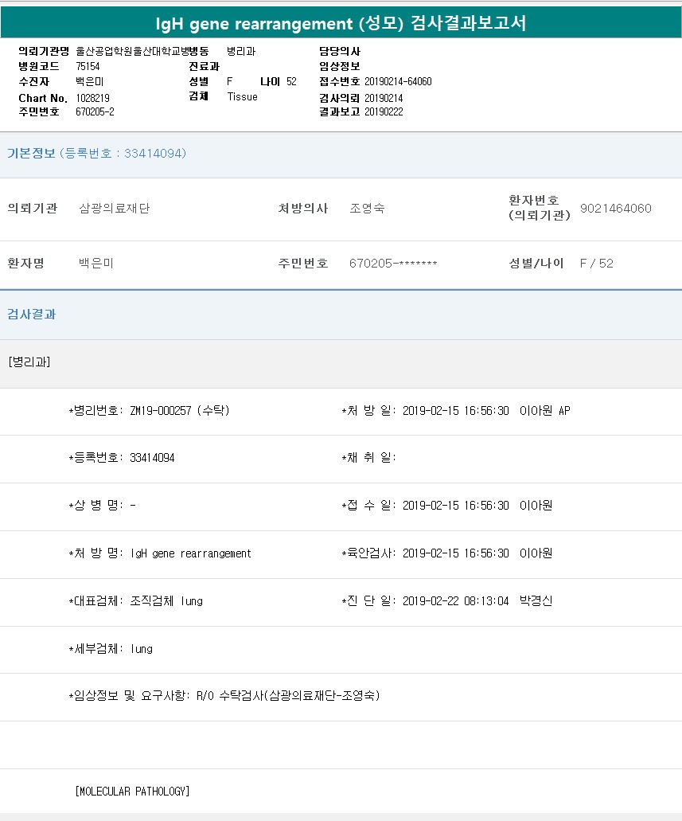Image resolution: width=682 pixels, height=821 pixels.
Task: Click referring institution 삼광의료재단
Action: (x=115, y=209)
